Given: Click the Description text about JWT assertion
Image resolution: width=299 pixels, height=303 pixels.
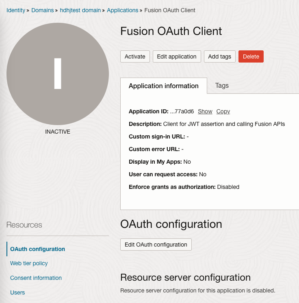Looking at the screenshot, I should coord(207,124).
